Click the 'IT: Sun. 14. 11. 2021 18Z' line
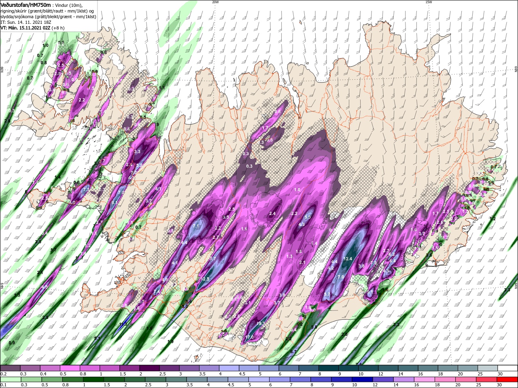Image resolution: width=518 pixels, height=388 pixels. (25, 22)
